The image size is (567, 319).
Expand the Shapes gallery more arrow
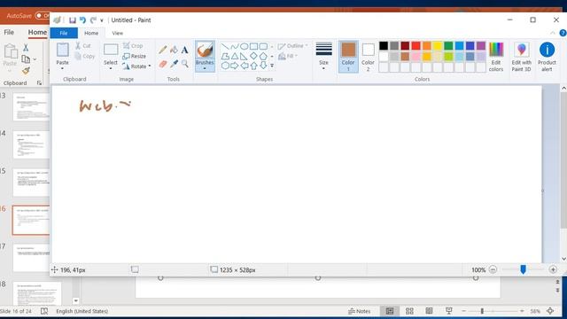point(272,66)
